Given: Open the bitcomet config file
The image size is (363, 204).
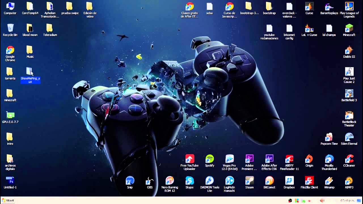Looking at the screenshot, I should (x=289, y=32).
